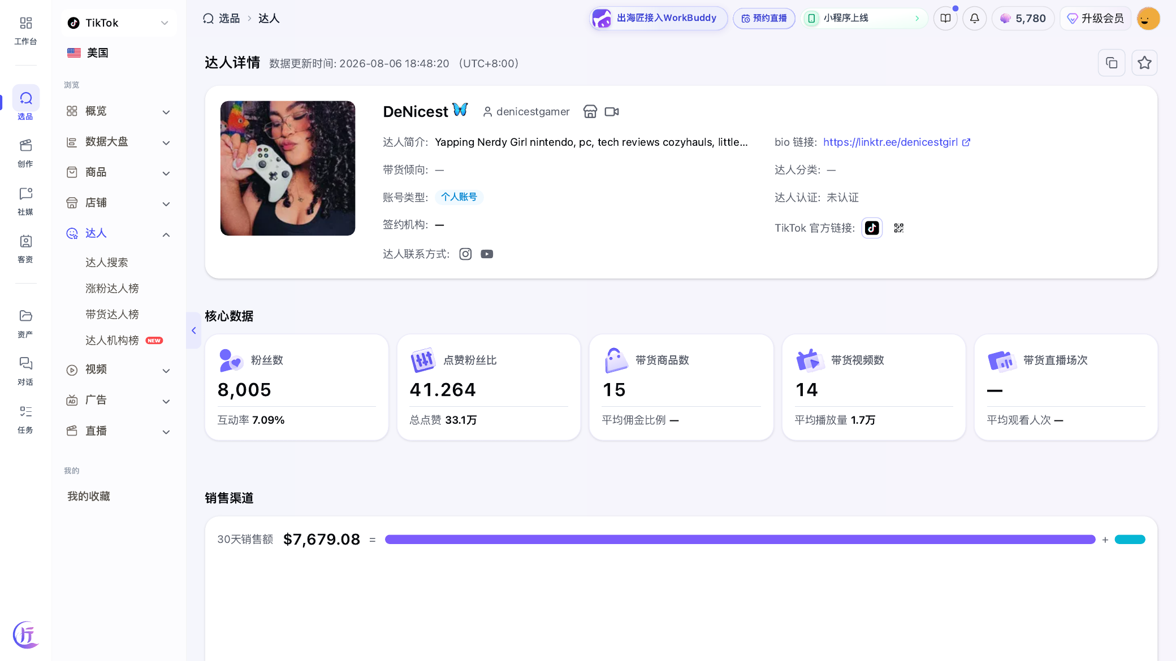The height and width of the screenshot is (661, 1176).
Task: Open 涨粉达人榜 submenu item
Action: (112, 289)
